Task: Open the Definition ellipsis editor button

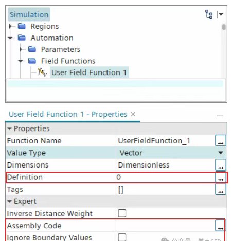Action: (221, 177)
